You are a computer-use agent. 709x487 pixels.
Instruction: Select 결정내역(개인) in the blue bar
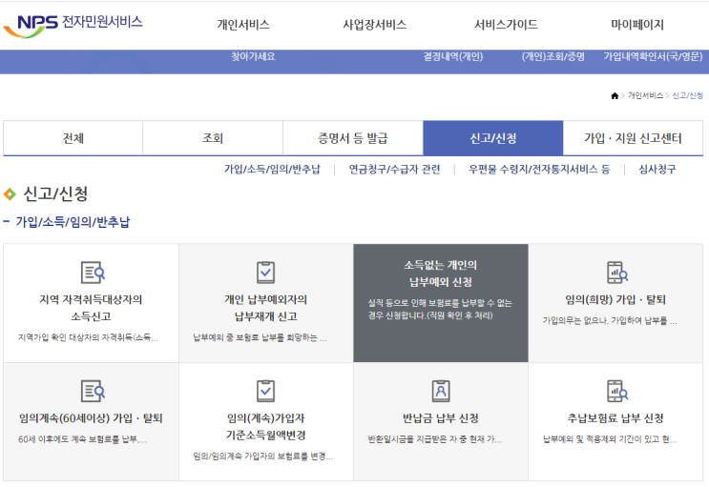pyautogui.click(x=453, y=56)
